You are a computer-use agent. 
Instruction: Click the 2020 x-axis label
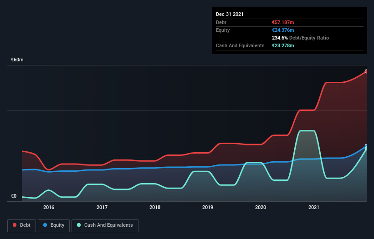pos(261,207)
